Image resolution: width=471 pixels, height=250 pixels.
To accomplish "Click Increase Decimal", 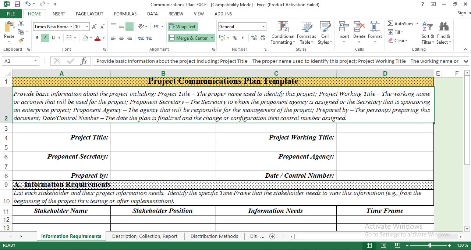I will (x=254, y=38).
